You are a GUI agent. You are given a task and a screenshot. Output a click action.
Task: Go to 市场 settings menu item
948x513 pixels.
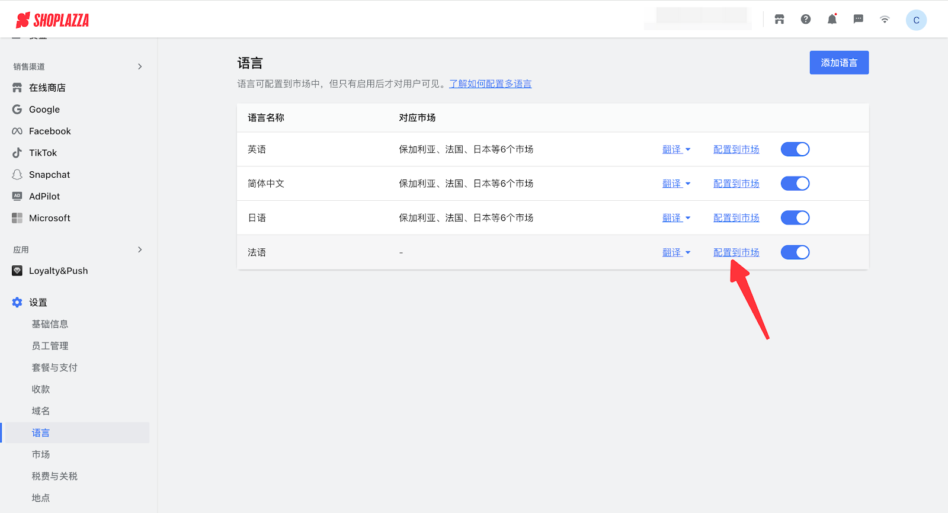point(41,454)
